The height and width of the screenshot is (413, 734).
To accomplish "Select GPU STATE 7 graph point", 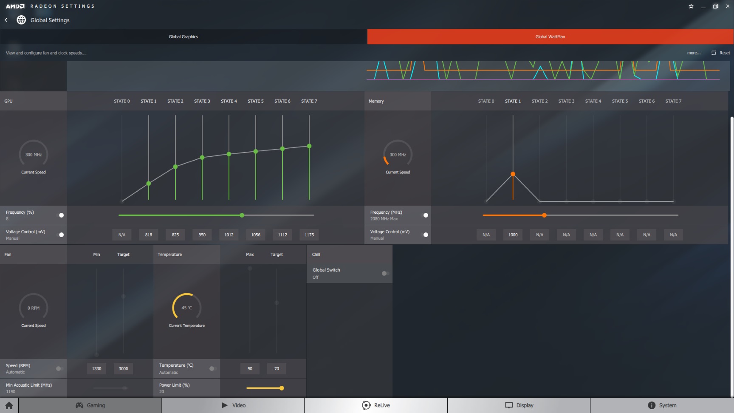I will click(309, 146).
